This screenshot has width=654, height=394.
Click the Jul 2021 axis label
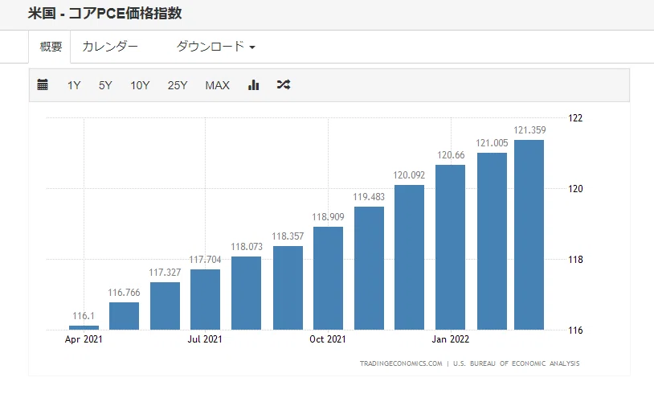tap(205, 339)
